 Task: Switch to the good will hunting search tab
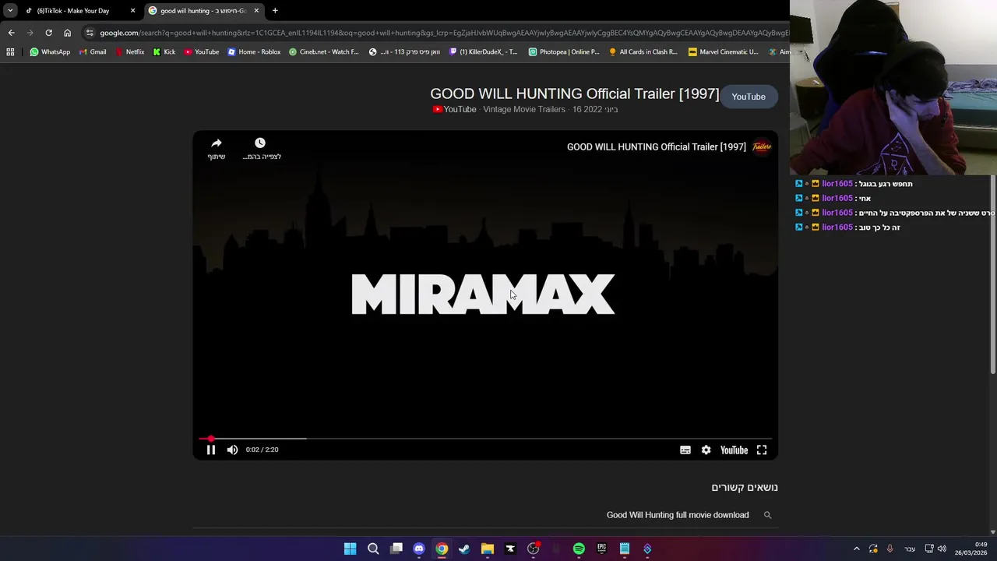point(203,11)
